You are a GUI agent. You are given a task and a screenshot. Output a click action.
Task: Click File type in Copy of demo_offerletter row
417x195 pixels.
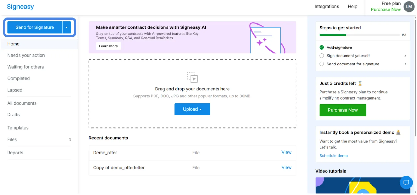[x=196, y=168]
